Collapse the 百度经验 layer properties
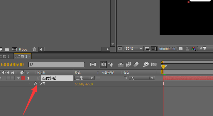 pyautogui.click(x=18, y=78)
